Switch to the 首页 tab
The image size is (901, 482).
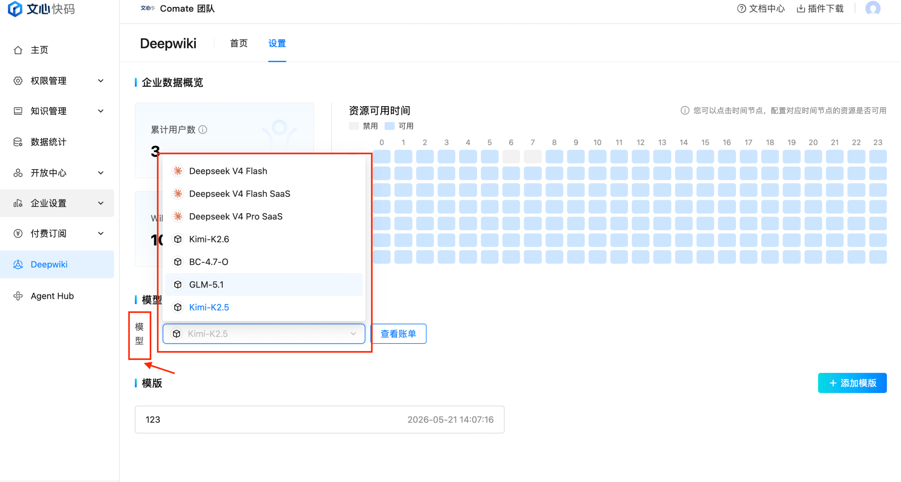[x=239, y=43]
